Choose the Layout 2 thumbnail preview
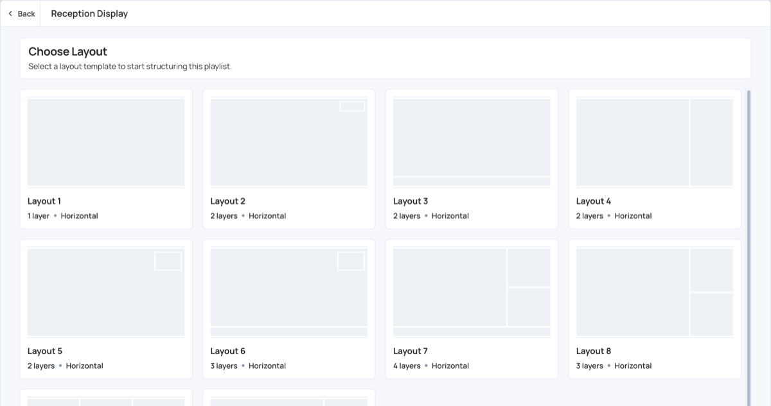 coord(289,142)
